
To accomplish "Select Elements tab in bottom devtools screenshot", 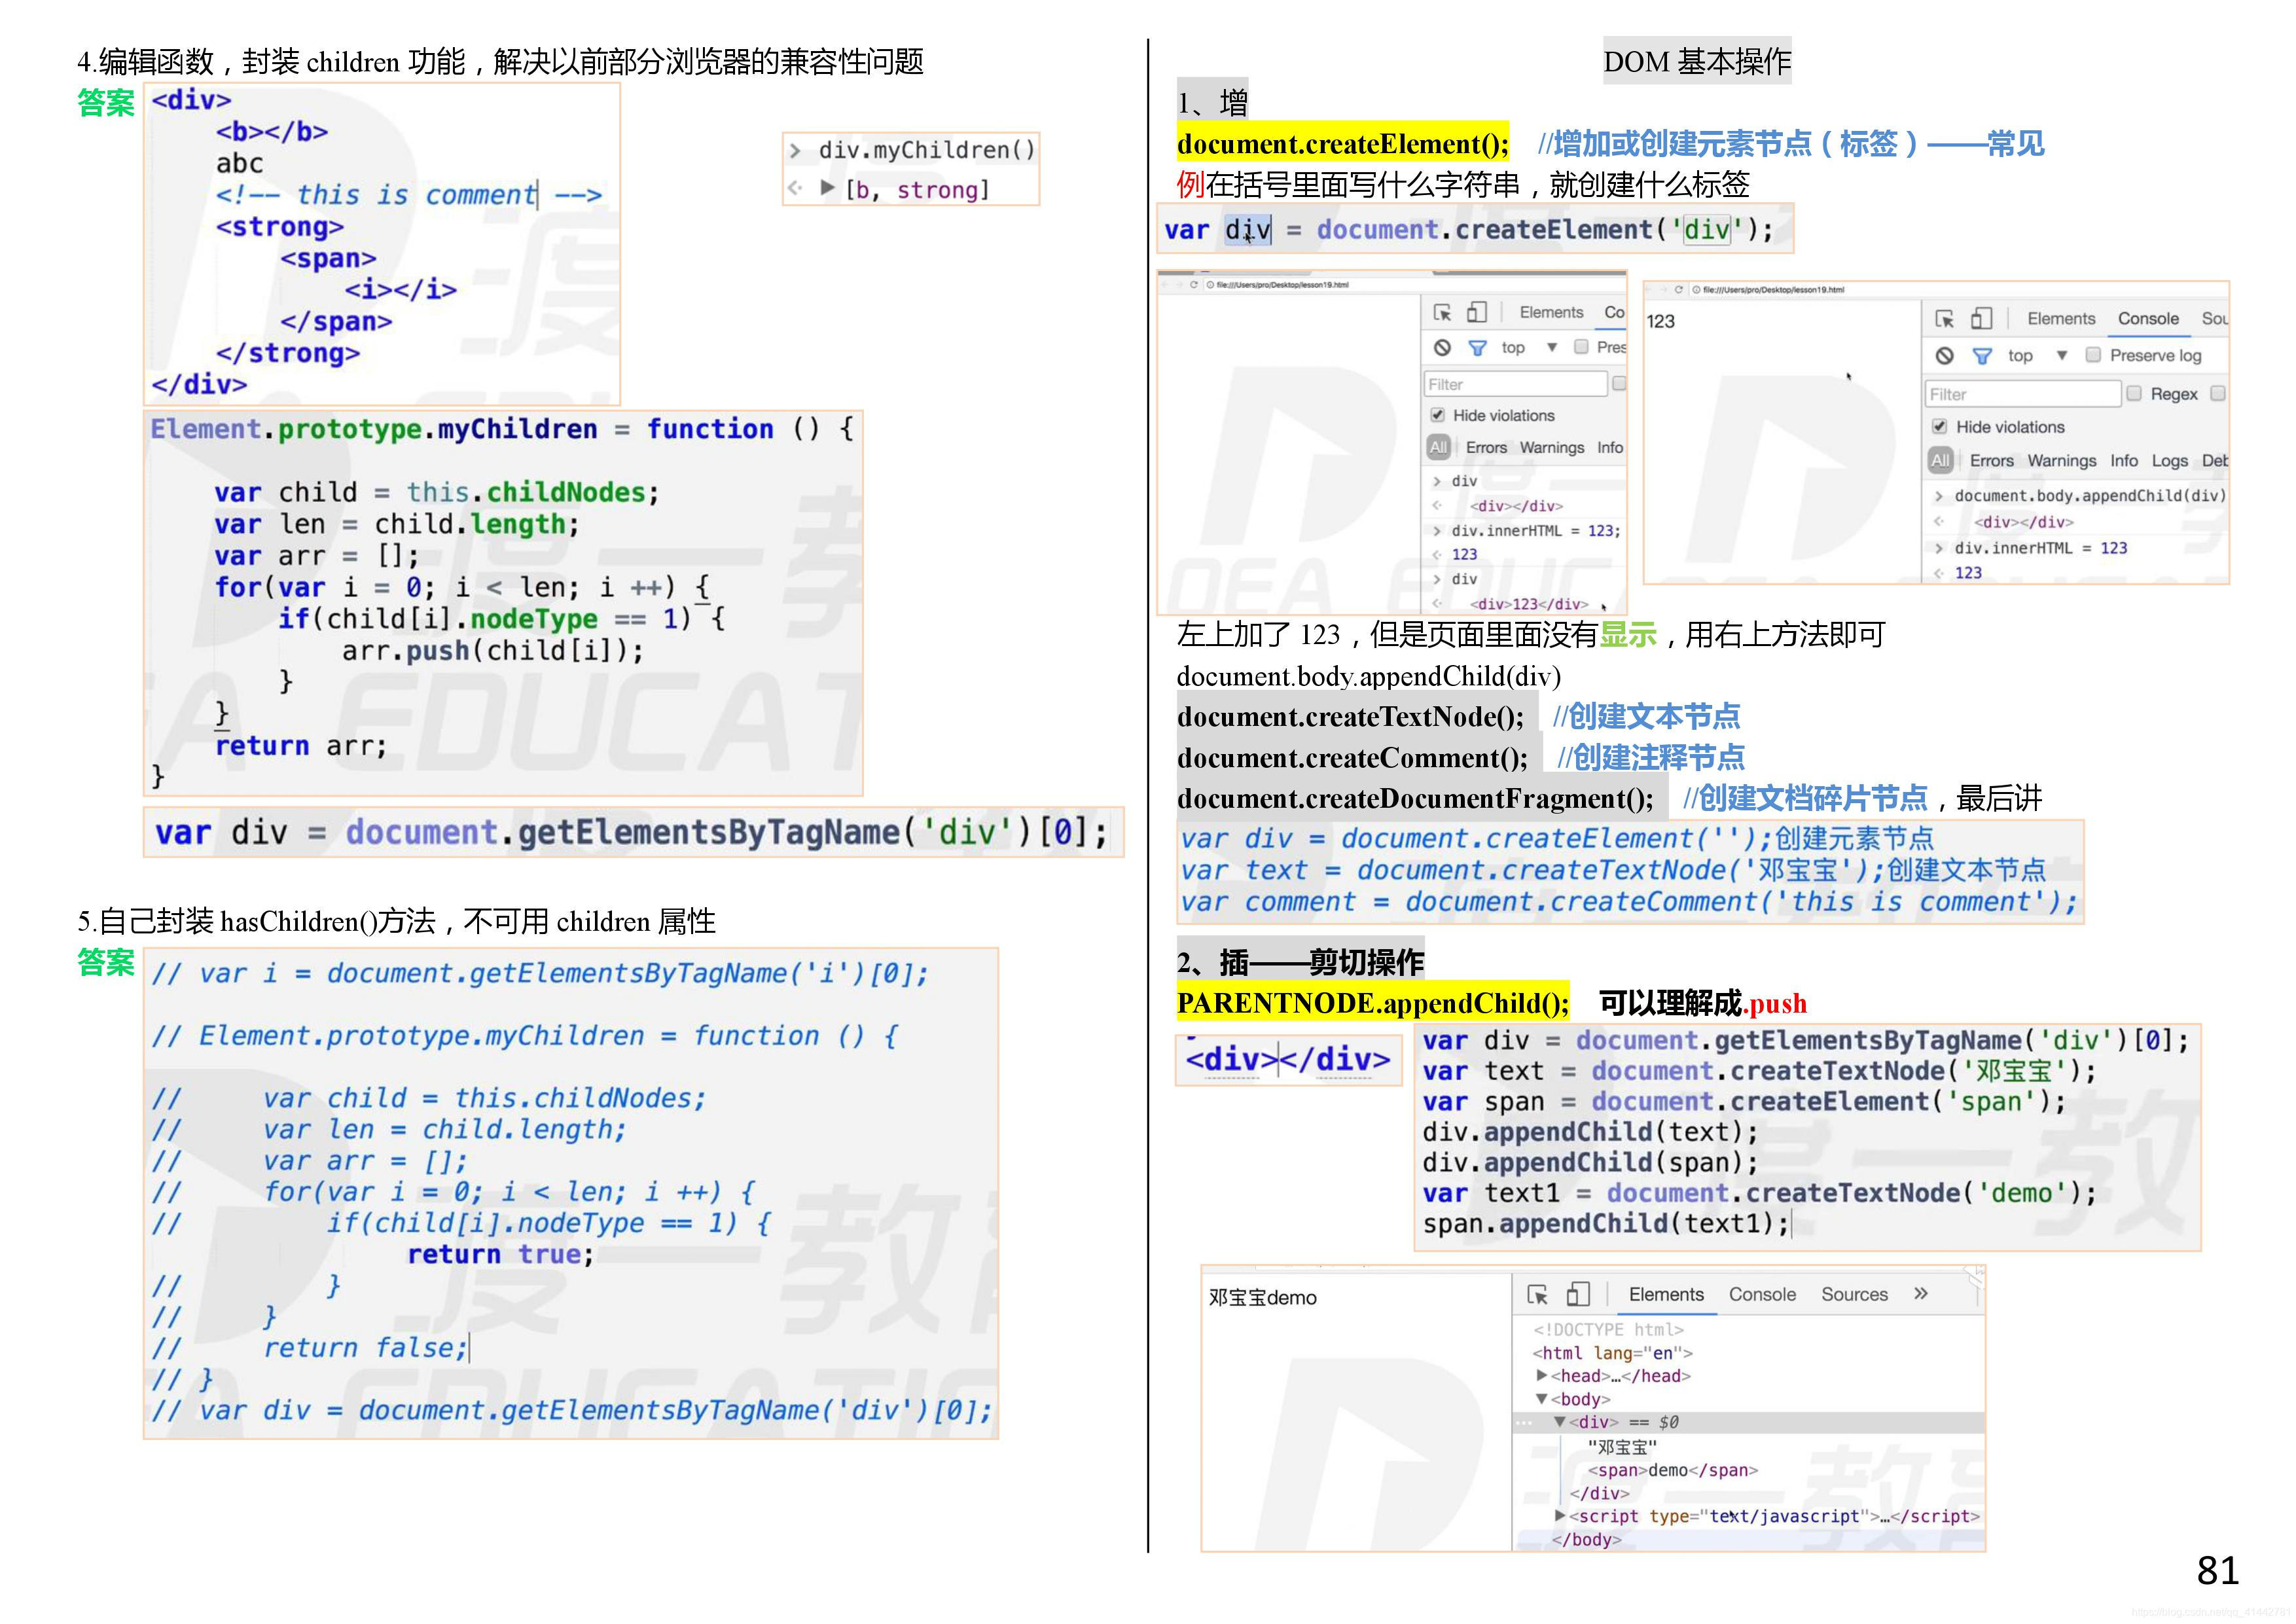I will (1666, 1295).
